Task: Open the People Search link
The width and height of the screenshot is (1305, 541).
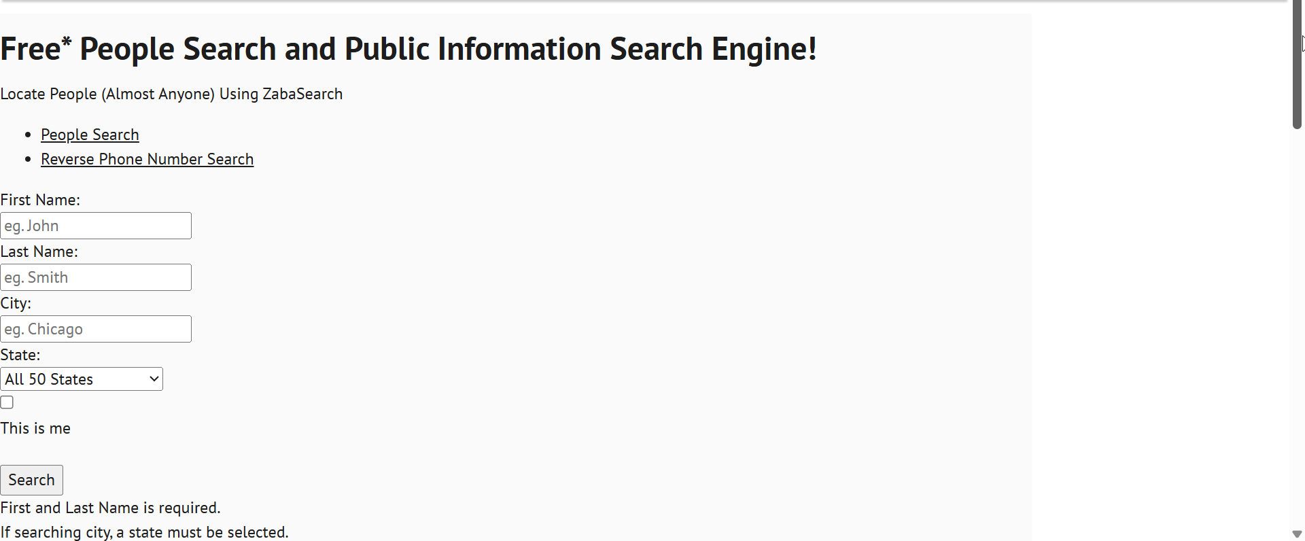Action: pos(90,135)
